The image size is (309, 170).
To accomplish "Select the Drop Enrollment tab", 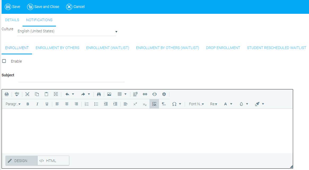I will pyautogui.click(x=223, y=48).
